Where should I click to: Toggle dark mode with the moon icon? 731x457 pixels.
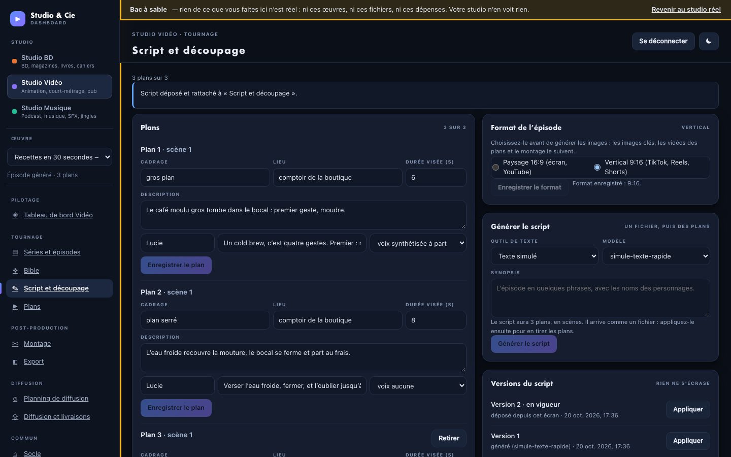pyautogui.click(x=709, y=41)
